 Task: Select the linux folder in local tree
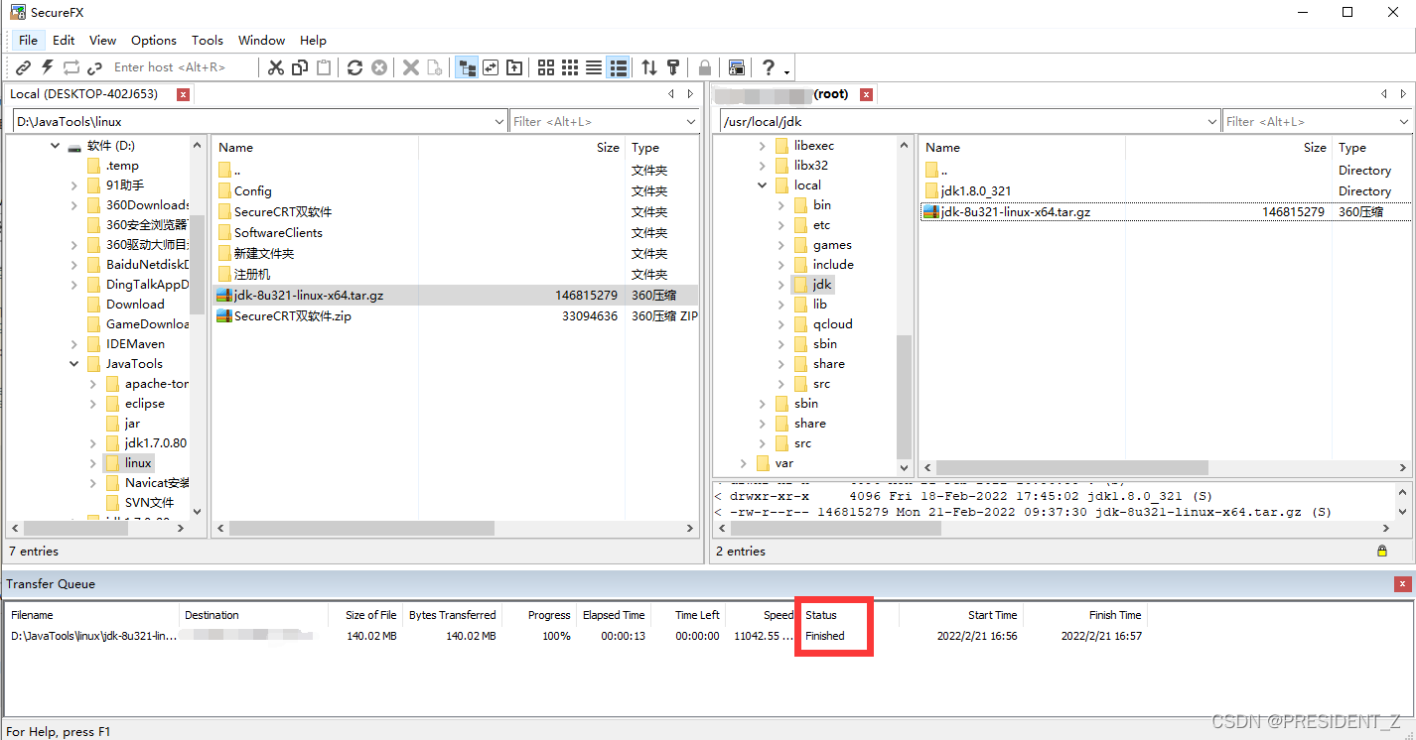[x=138, y=463]
